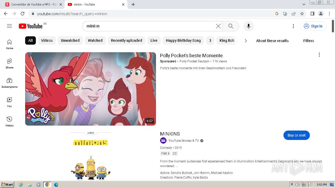The height and width of the screenshot is (188, 335).
Task: Click the browser address bar URL
Action: point(72,14)
